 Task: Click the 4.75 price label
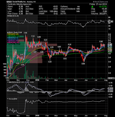pos(52,47)
